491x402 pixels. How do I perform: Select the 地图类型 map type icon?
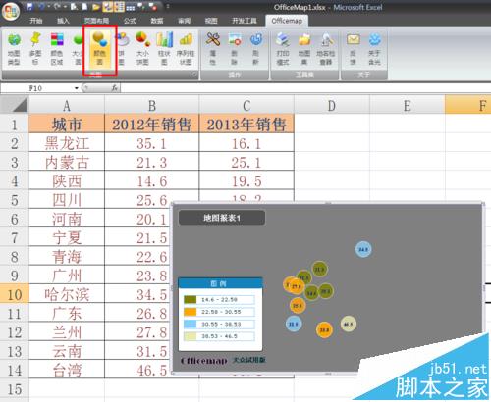coord(14,49)
